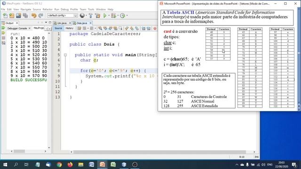Click the grey Redo arrow in NetBeans
Image resolution: width=301 pixels, height=169 pixels.
point(41,15)
